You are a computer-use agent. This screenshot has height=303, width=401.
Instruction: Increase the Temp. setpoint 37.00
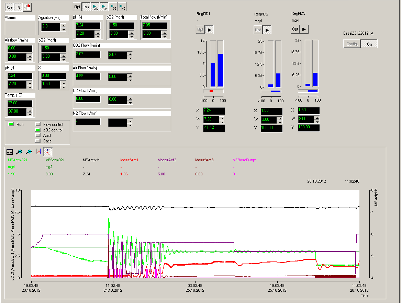pos(30,110)
